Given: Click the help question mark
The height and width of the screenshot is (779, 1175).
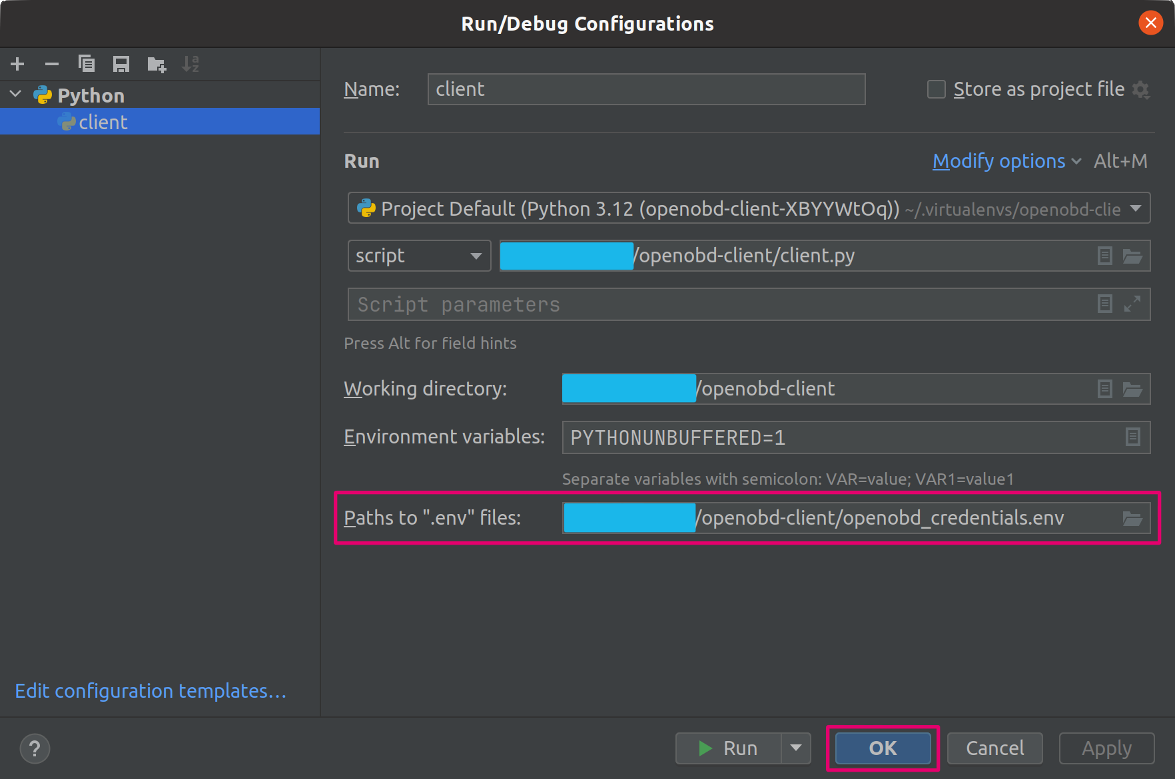Looking at the screenshot, I should pos(35,748).
